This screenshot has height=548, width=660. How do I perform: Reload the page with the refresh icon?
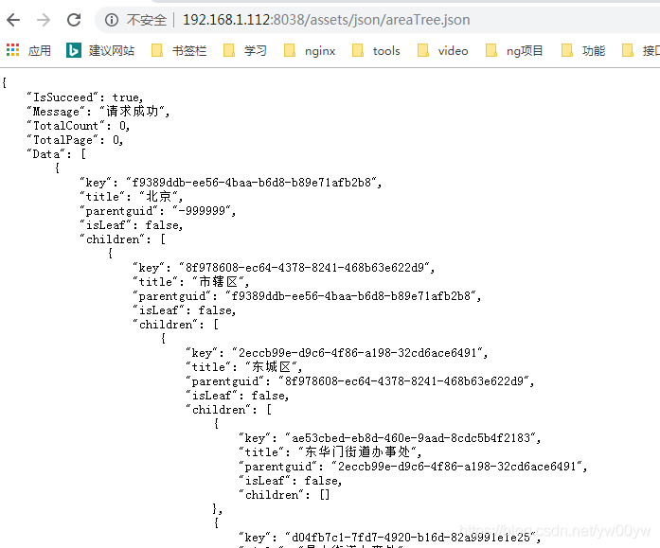coord(74,20)
